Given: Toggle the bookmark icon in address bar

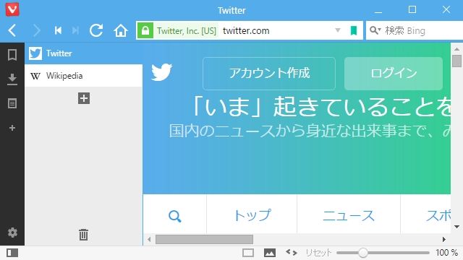Looking at the screenshot, I should [354, 30].
